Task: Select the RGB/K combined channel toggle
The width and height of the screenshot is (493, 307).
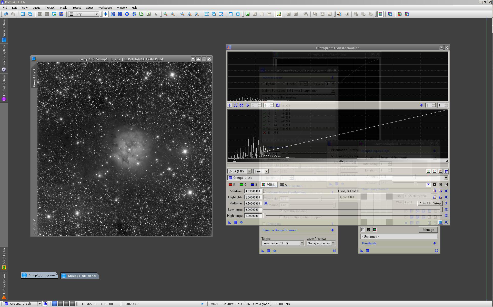Action: (x=269, y=185)
